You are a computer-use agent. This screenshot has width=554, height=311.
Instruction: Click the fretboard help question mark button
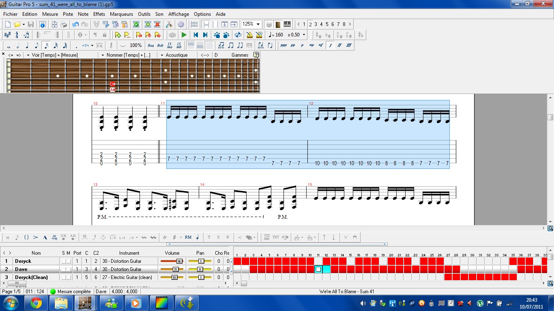[x=256, y=55]
